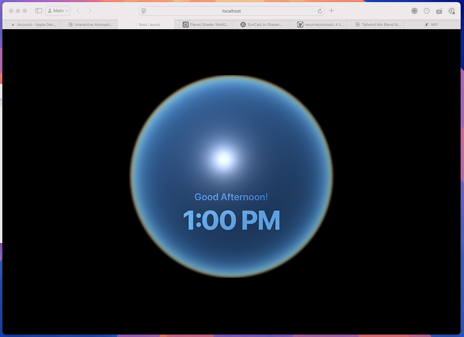Reload the page with the refresh icon
The height and width of the screenshot is (337, 464).
click(320, 11)
